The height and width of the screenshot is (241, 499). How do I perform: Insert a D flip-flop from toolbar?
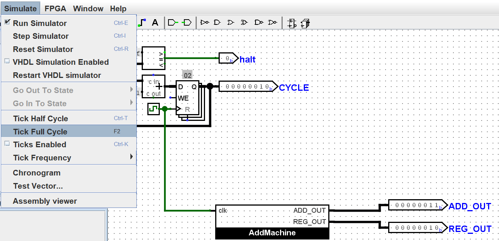291,23
